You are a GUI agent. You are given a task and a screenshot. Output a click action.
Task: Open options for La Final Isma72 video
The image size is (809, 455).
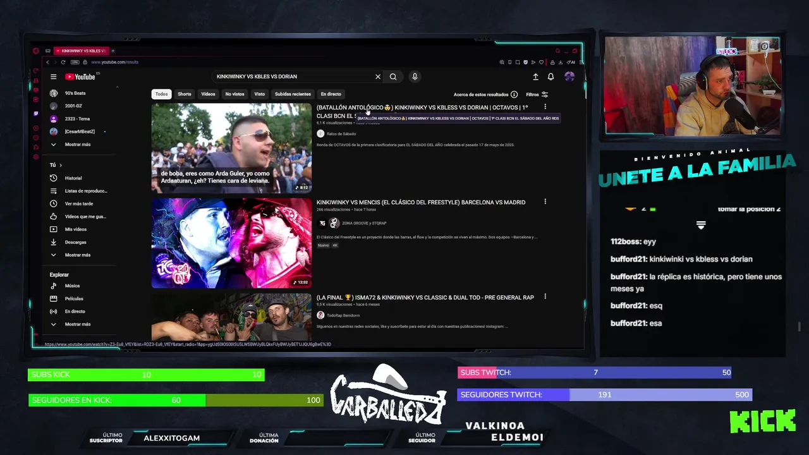coord(545,296)
